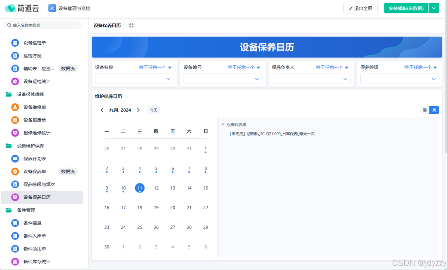Open the 保养负责人 value combo box
Image resolution: width=448 pixels, height=270 pixels.
point(311,79)
